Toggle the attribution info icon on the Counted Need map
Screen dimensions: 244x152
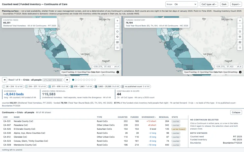point(118,72)
